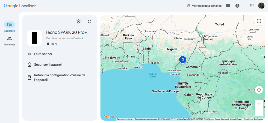Click Golfe de Guinée label
This screenshot has width=268, height=123.
tap(153, 75)
